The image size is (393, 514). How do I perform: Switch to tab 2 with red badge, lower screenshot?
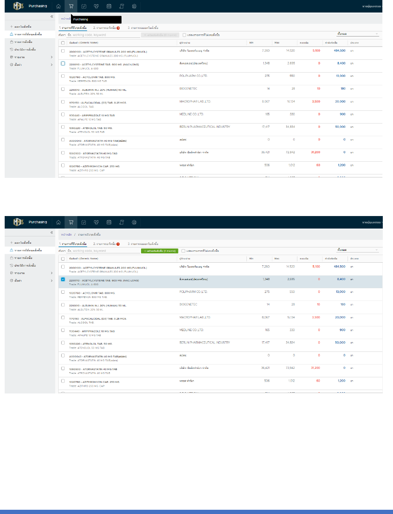coord(106,244)
